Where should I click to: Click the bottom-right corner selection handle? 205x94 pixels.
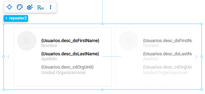[201, 90]
